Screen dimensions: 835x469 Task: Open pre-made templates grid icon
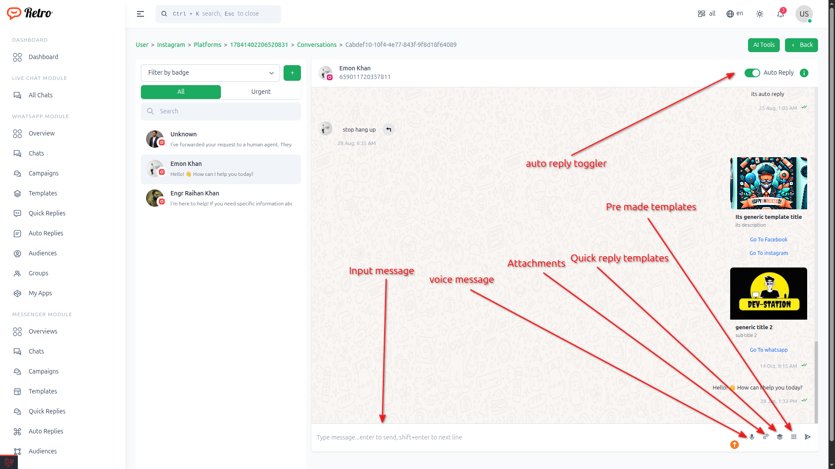point(794,437)
